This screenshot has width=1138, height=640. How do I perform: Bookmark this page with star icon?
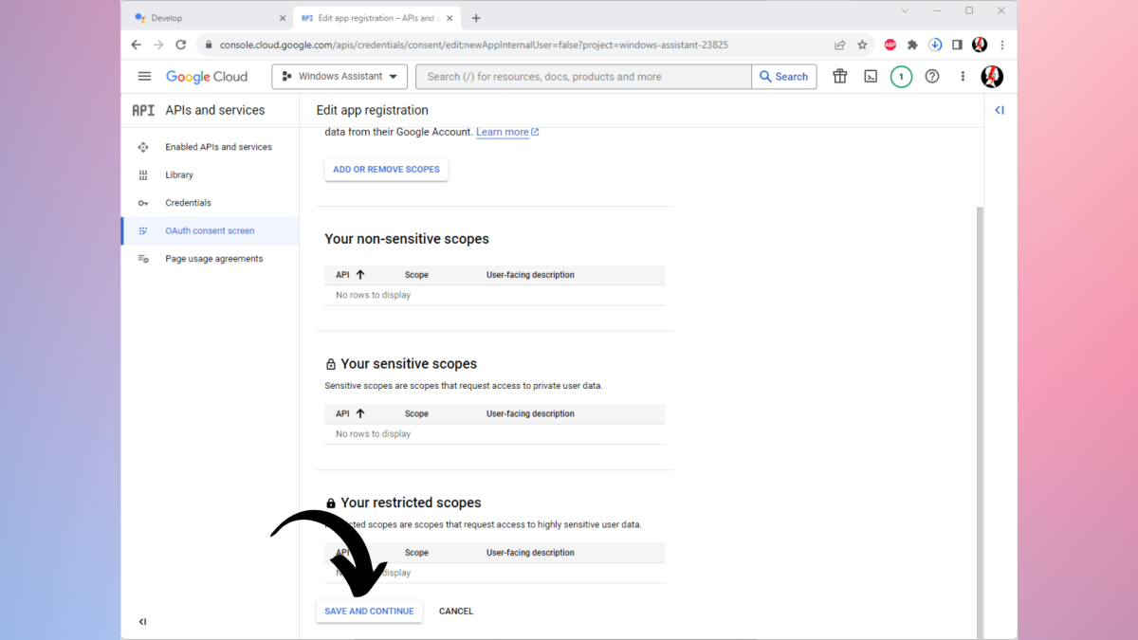(862, 45)
